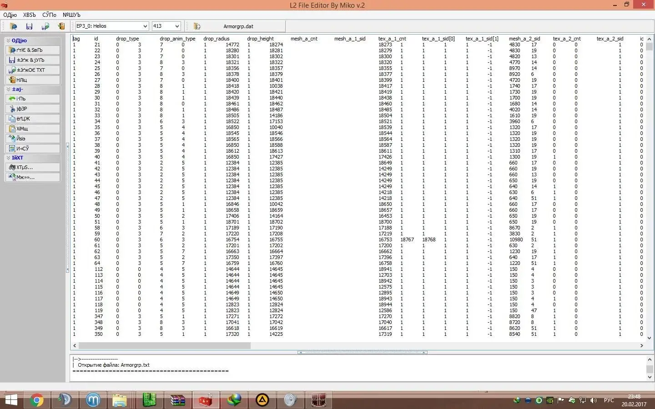Click value 14772 in the first data row

coord(232,45)
